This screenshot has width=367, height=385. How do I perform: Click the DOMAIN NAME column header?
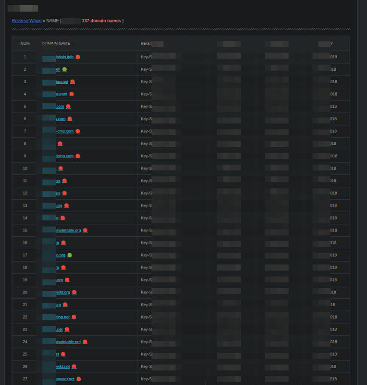pyautogui.click(x=56, y=43)
